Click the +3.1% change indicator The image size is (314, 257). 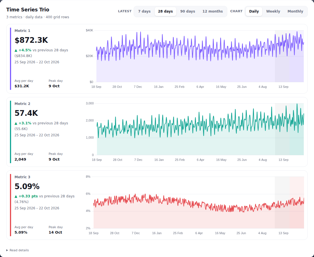click(23, 123)
